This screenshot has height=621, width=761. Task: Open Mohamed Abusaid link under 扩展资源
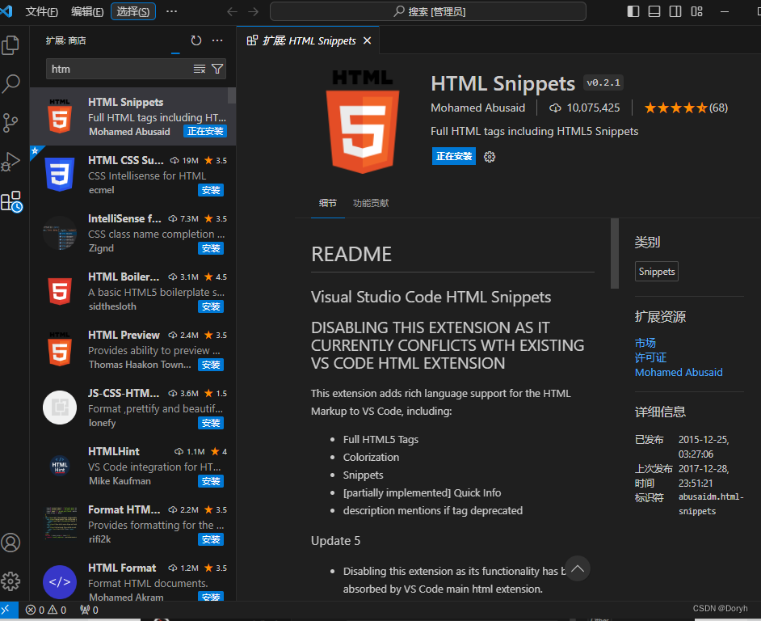click(679, 372)
